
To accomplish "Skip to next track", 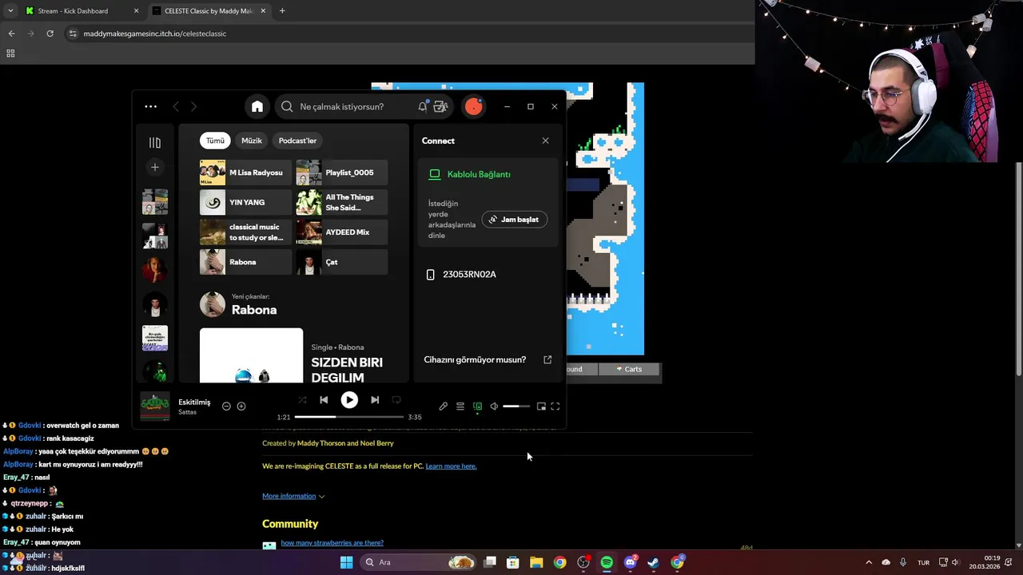I will 375,399.
